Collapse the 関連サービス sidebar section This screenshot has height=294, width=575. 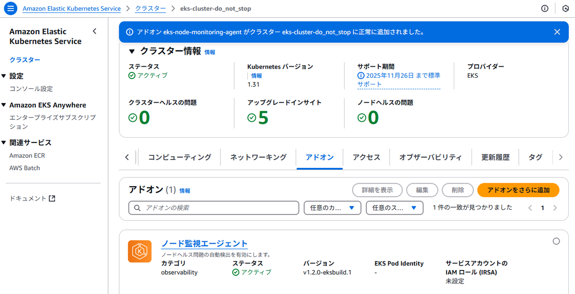coord(4,143)
